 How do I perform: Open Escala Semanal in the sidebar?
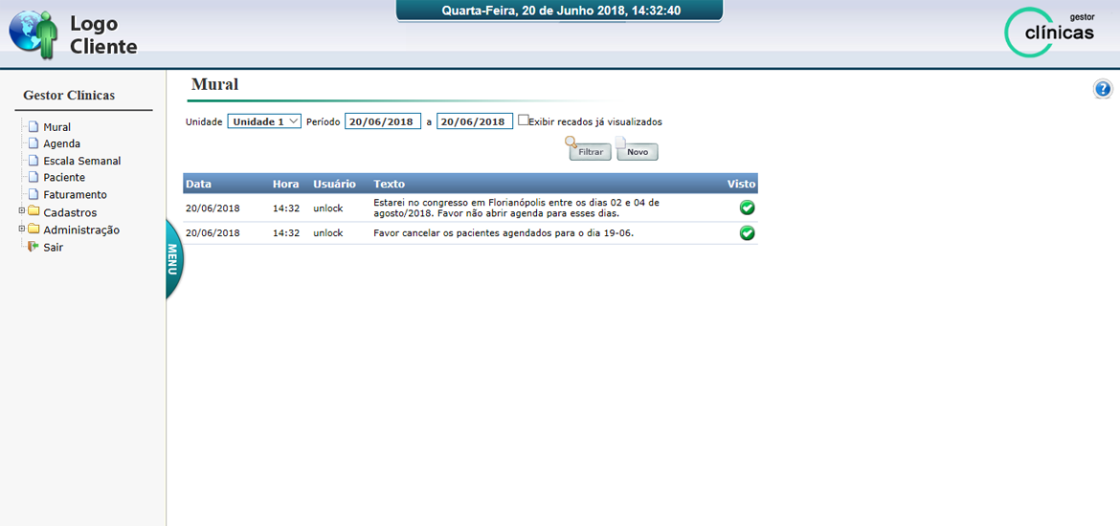(82, 161)
